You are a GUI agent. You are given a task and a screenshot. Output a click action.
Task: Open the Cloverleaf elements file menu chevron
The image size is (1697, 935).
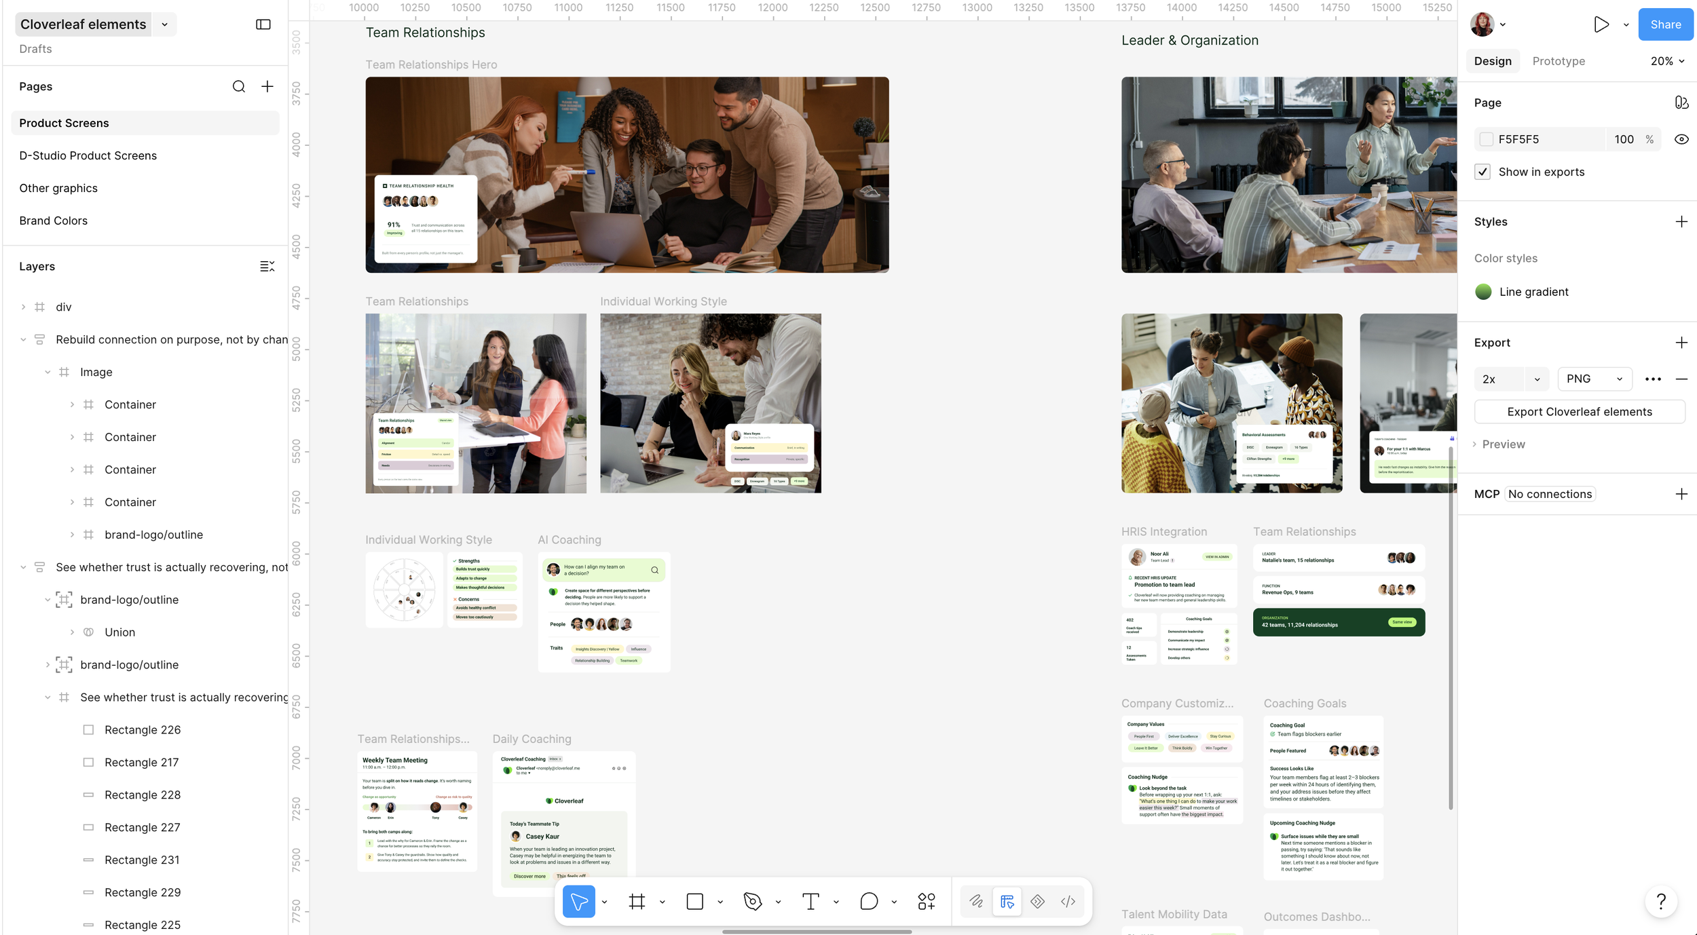tap(164, 24)
